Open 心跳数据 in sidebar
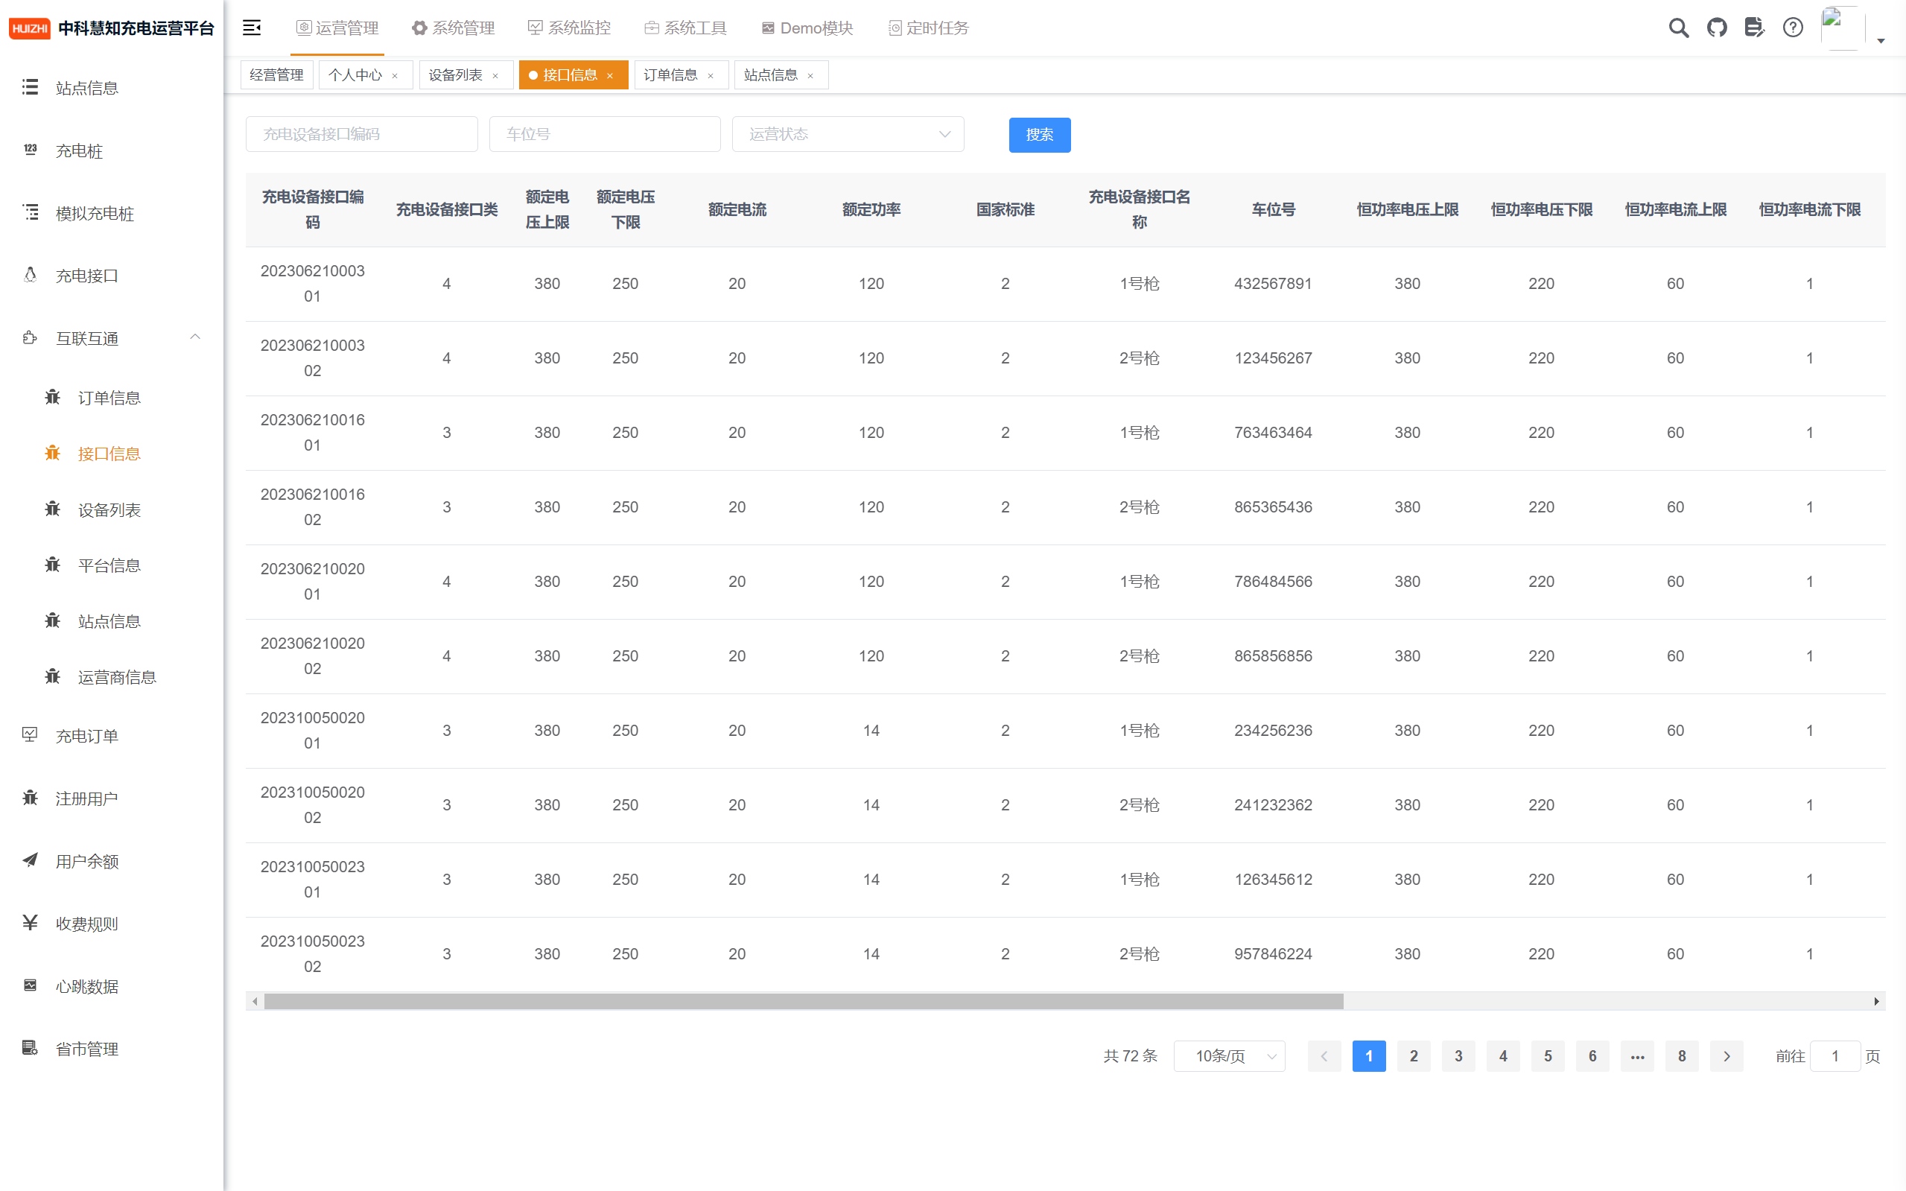The height and width of the screenshot is (1191, 1906). coord(112,986)
